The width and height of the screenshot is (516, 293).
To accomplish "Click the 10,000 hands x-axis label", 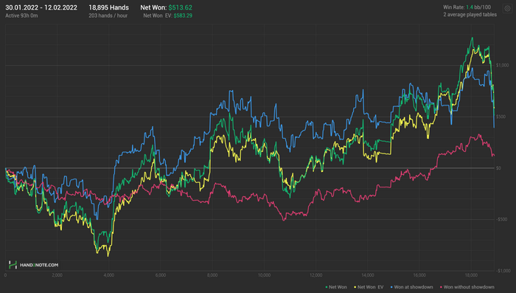I will [x=264, y=275].
